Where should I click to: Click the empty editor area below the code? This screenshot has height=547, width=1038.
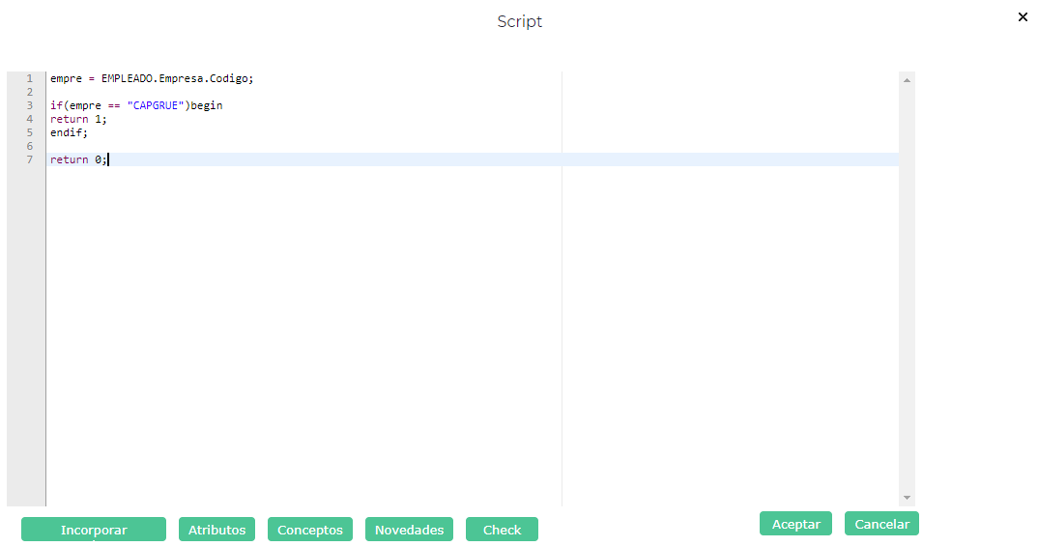tap(473, 336)
